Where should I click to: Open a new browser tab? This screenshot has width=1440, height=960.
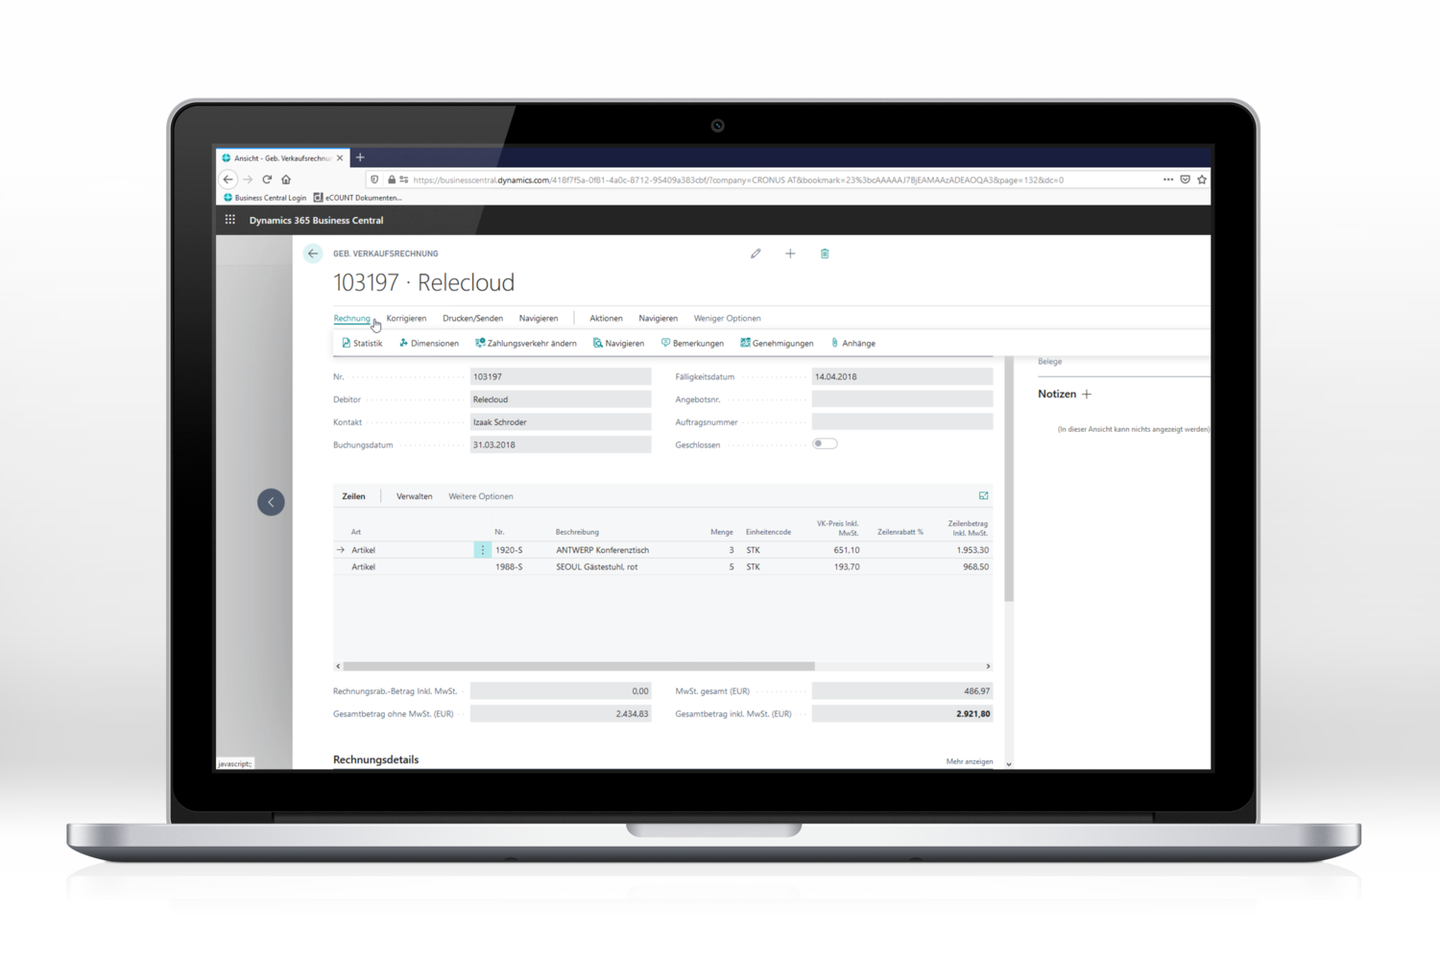[x=360, y=157]
